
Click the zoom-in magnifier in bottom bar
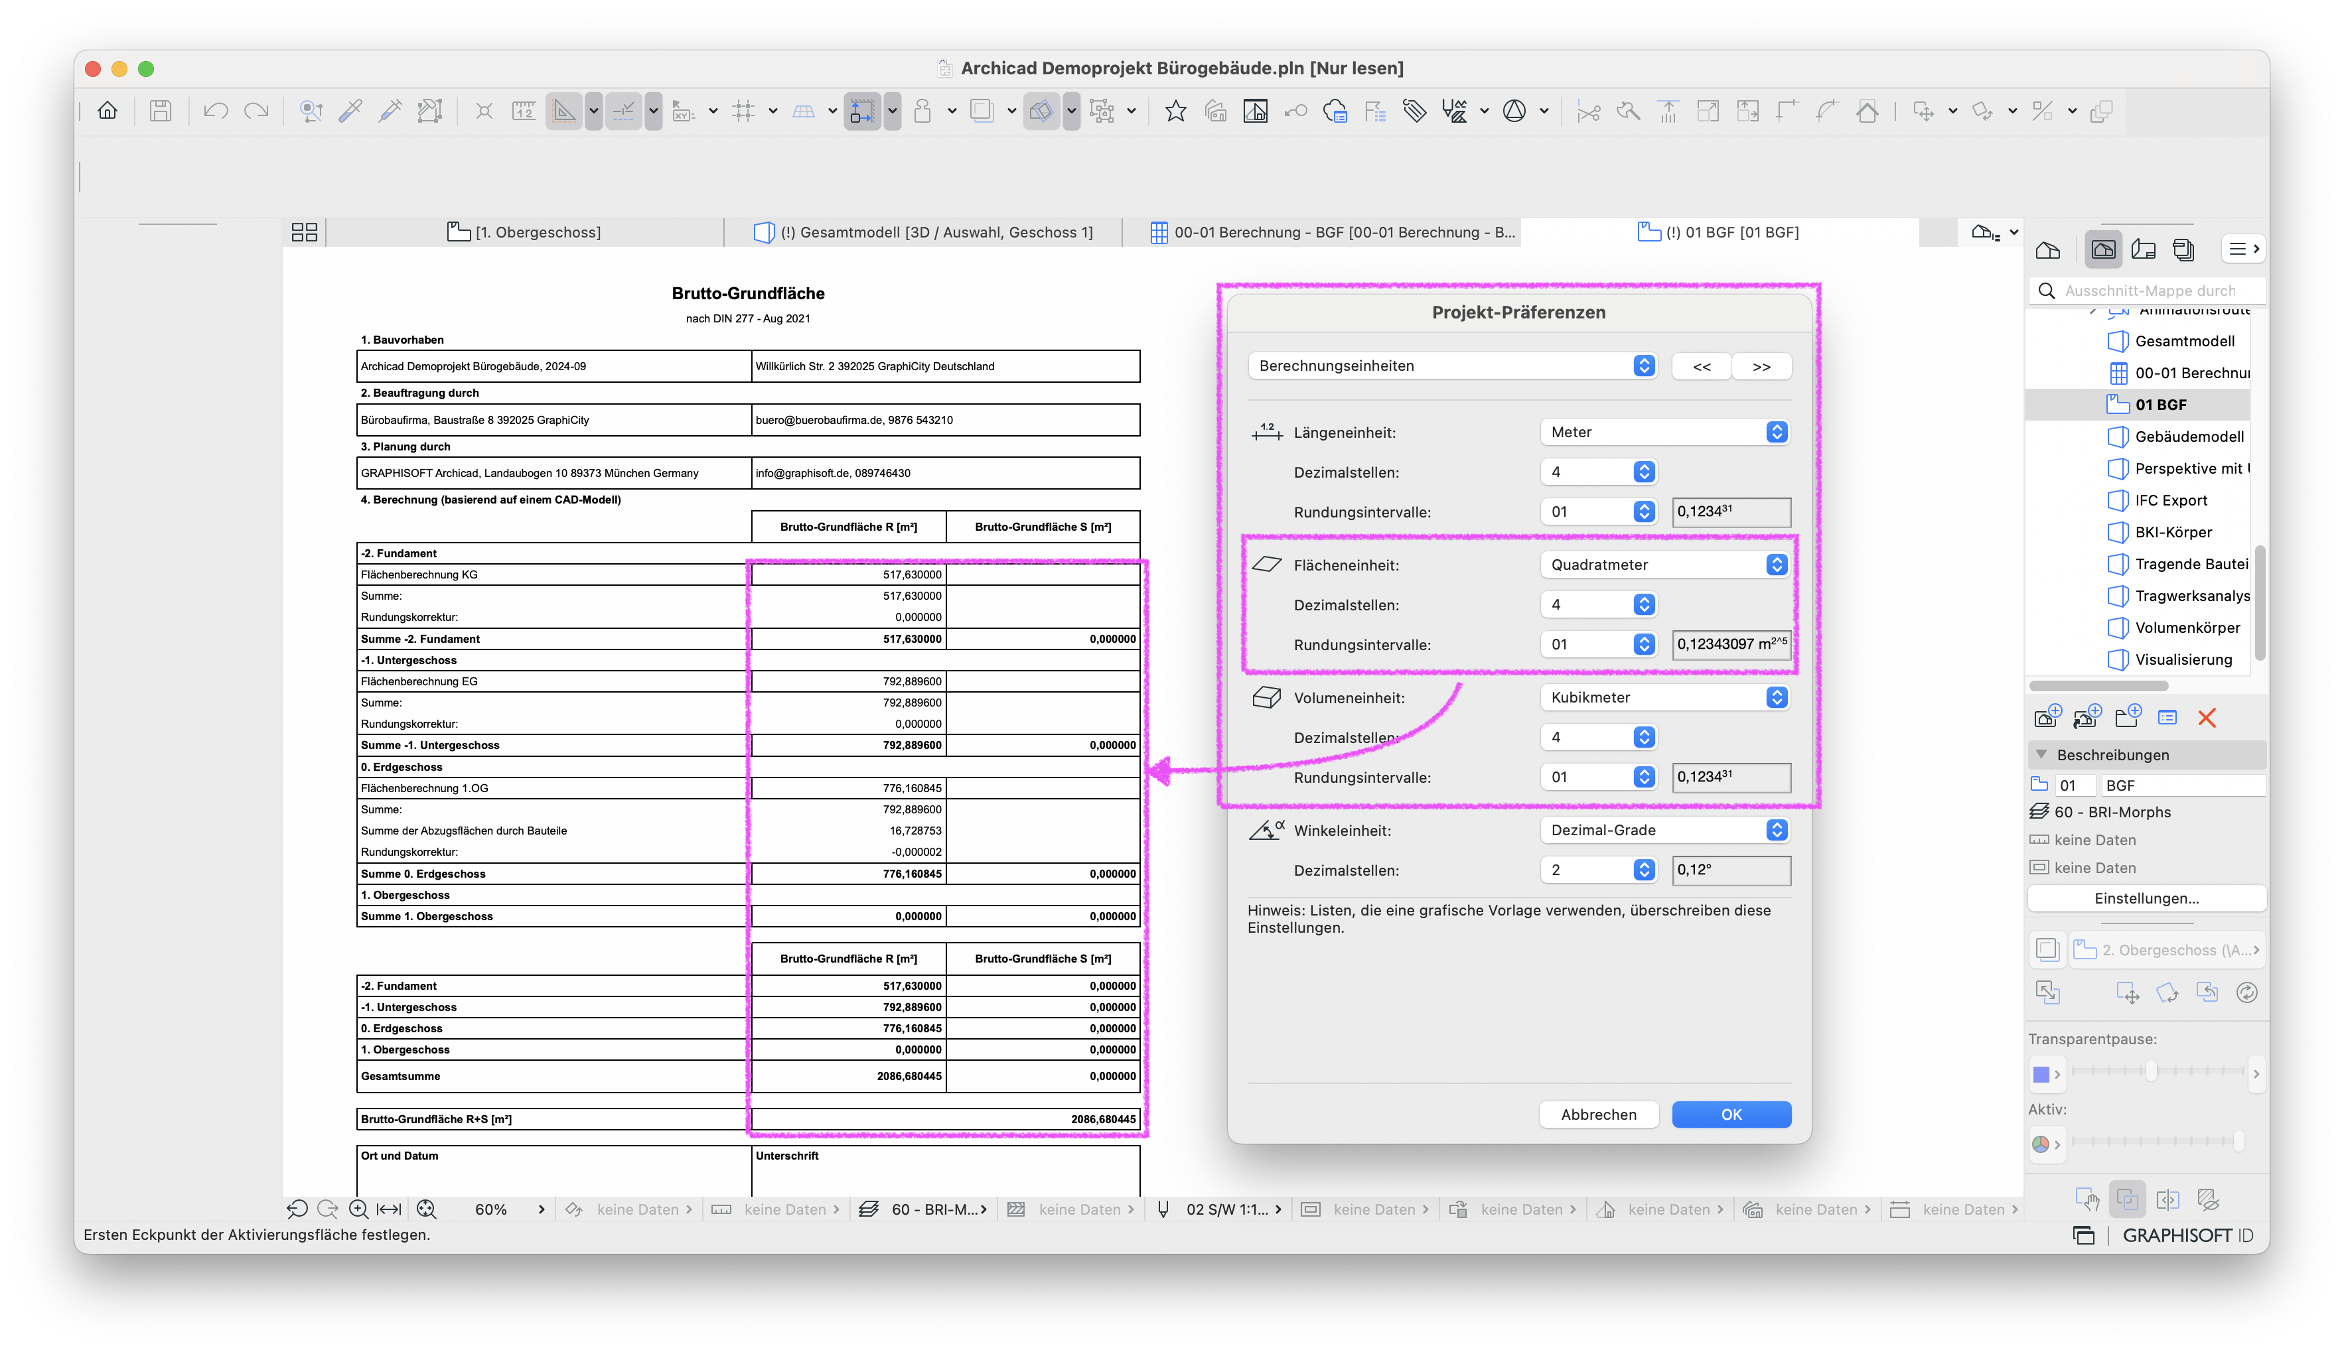click(x=358, y=1209)
